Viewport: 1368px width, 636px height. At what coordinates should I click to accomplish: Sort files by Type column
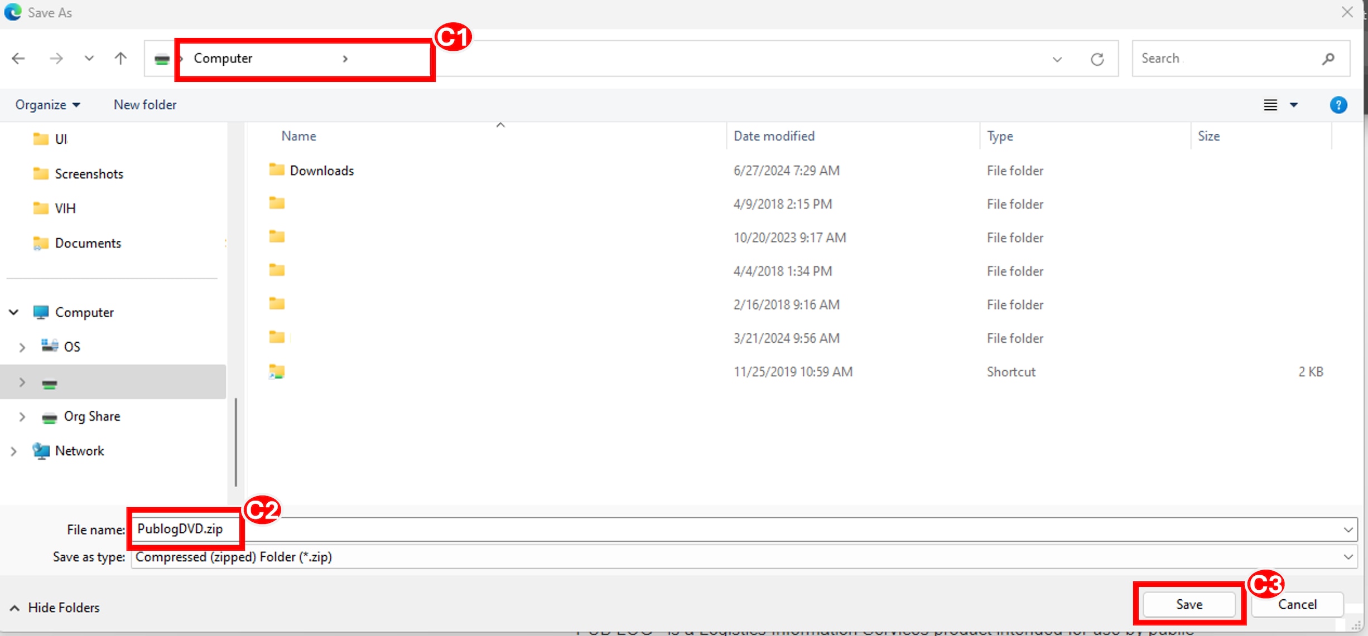tap(1000, 136)
